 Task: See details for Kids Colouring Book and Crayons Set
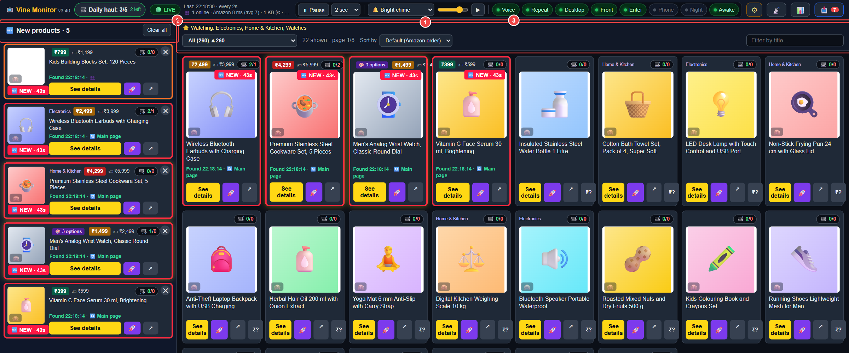tap(697, 330)
